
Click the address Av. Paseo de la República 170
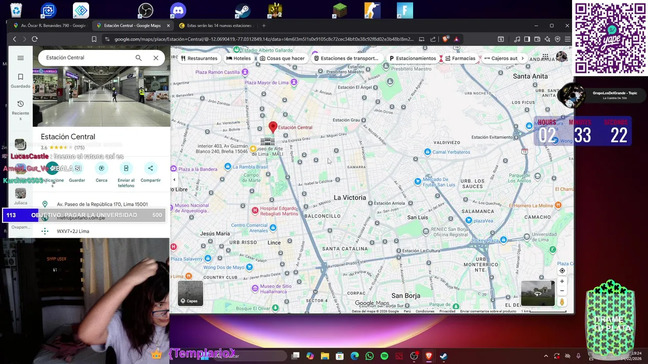click(102, 204)
